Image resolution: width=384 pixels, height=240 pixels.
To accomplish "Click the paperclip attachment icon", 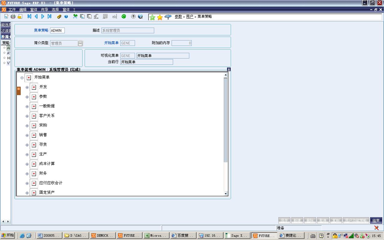I will (x=59, y=16).
